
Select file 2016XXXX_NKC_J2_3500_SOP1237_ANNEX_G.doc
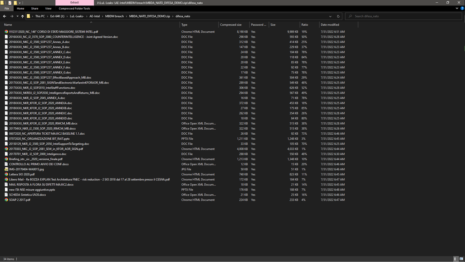click(x=40, y=72)
